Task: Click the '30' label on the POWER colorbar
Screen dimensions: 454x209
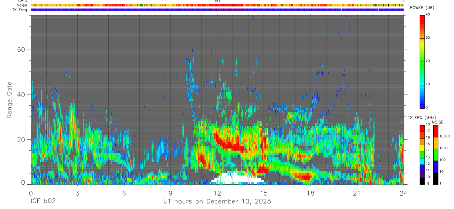Action: 428,38
